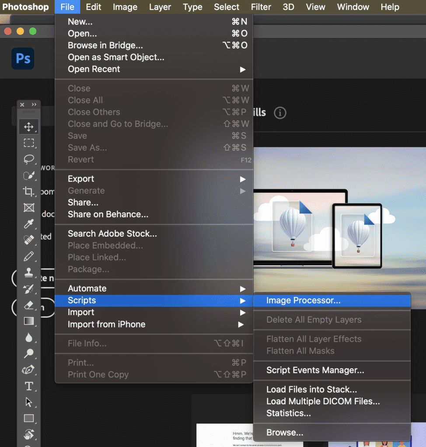426x447 pixels.
Task: Click the info circle icon beside the heading
Action: (280, 113)
